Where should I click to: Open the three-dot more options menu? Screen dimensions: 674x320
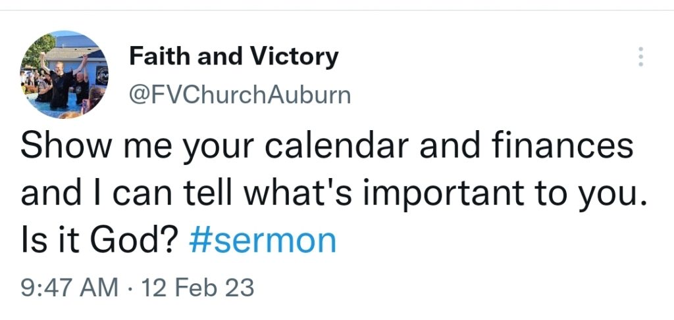(640, 57)
